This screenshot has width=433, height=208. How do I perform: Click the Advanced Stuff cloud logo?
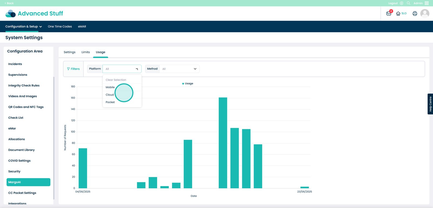(x=11, y=14)
